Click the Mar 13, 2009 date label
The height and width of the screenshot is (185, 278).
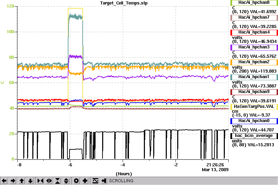click(215, 170)
